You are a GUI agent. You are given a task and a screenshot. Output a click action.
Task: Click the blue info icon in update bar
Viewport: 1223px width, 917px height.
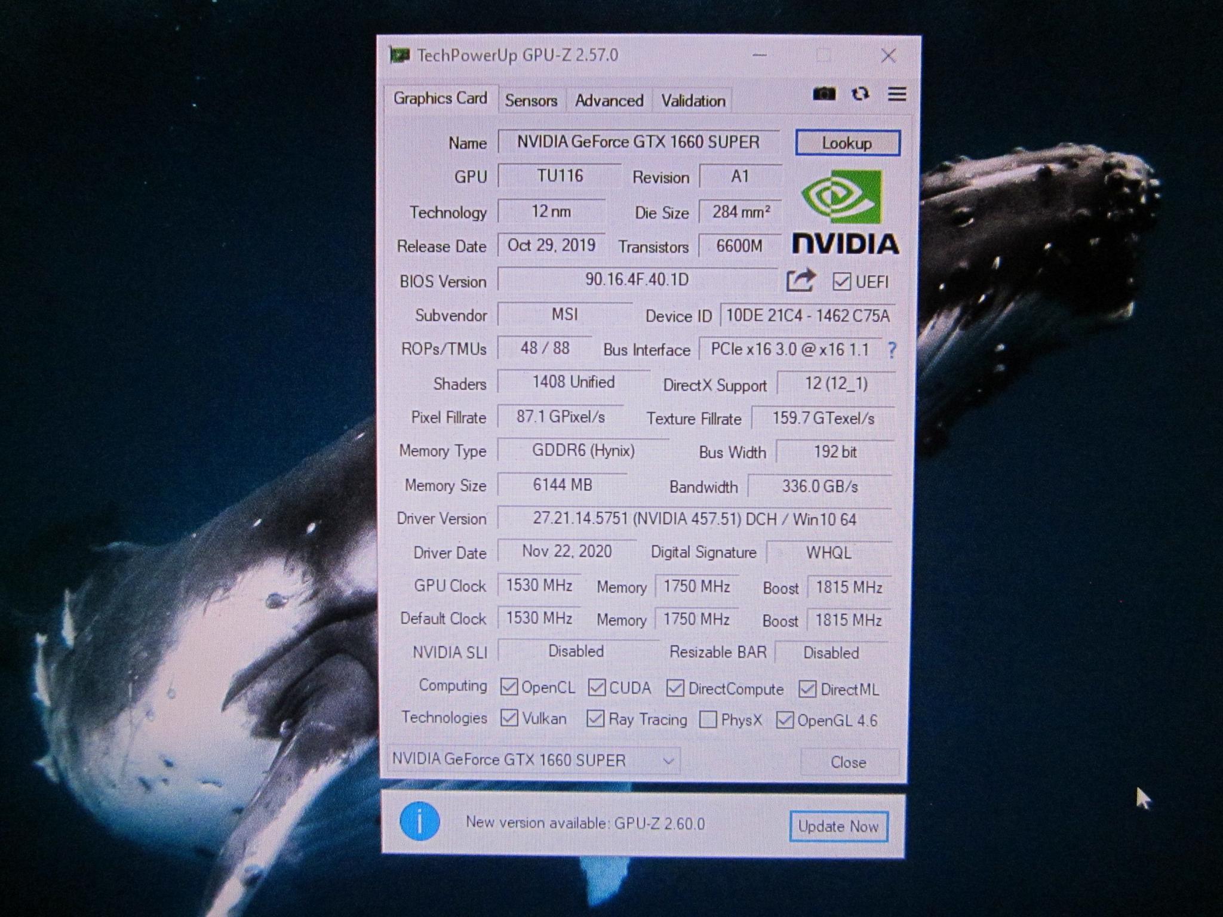419,821
